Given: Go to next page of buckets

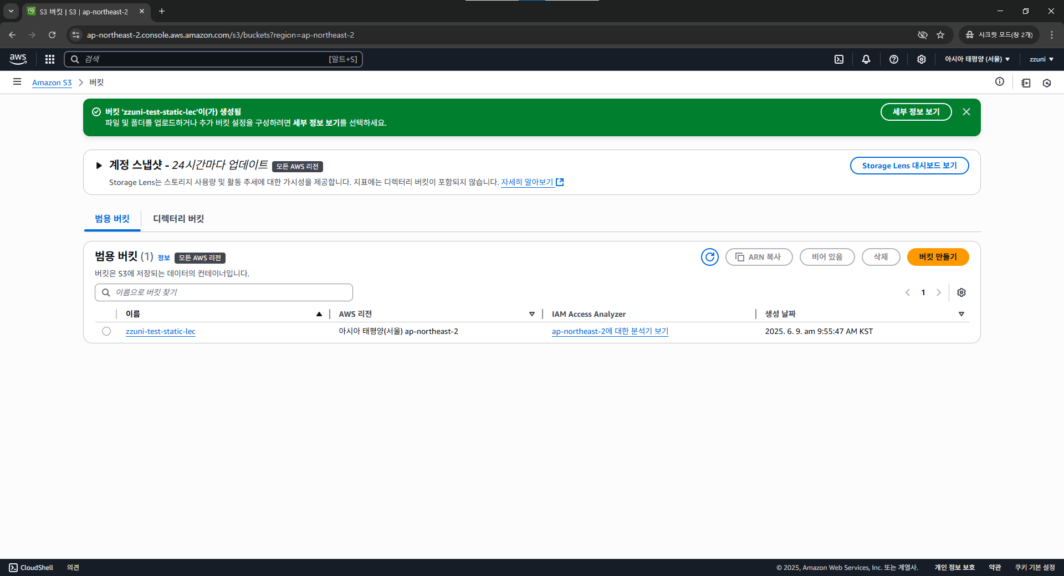Looking at the screenshot, I should (939, 292).
